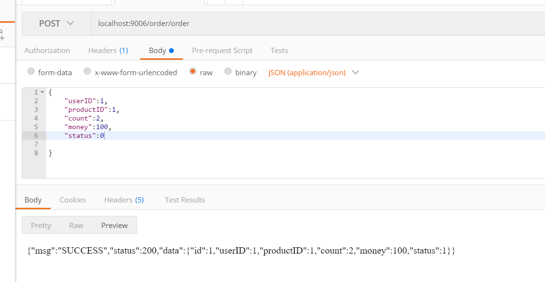Open the response Cookies tab
The width and height of the screenshot is (545, 282).
coord(73,200)
